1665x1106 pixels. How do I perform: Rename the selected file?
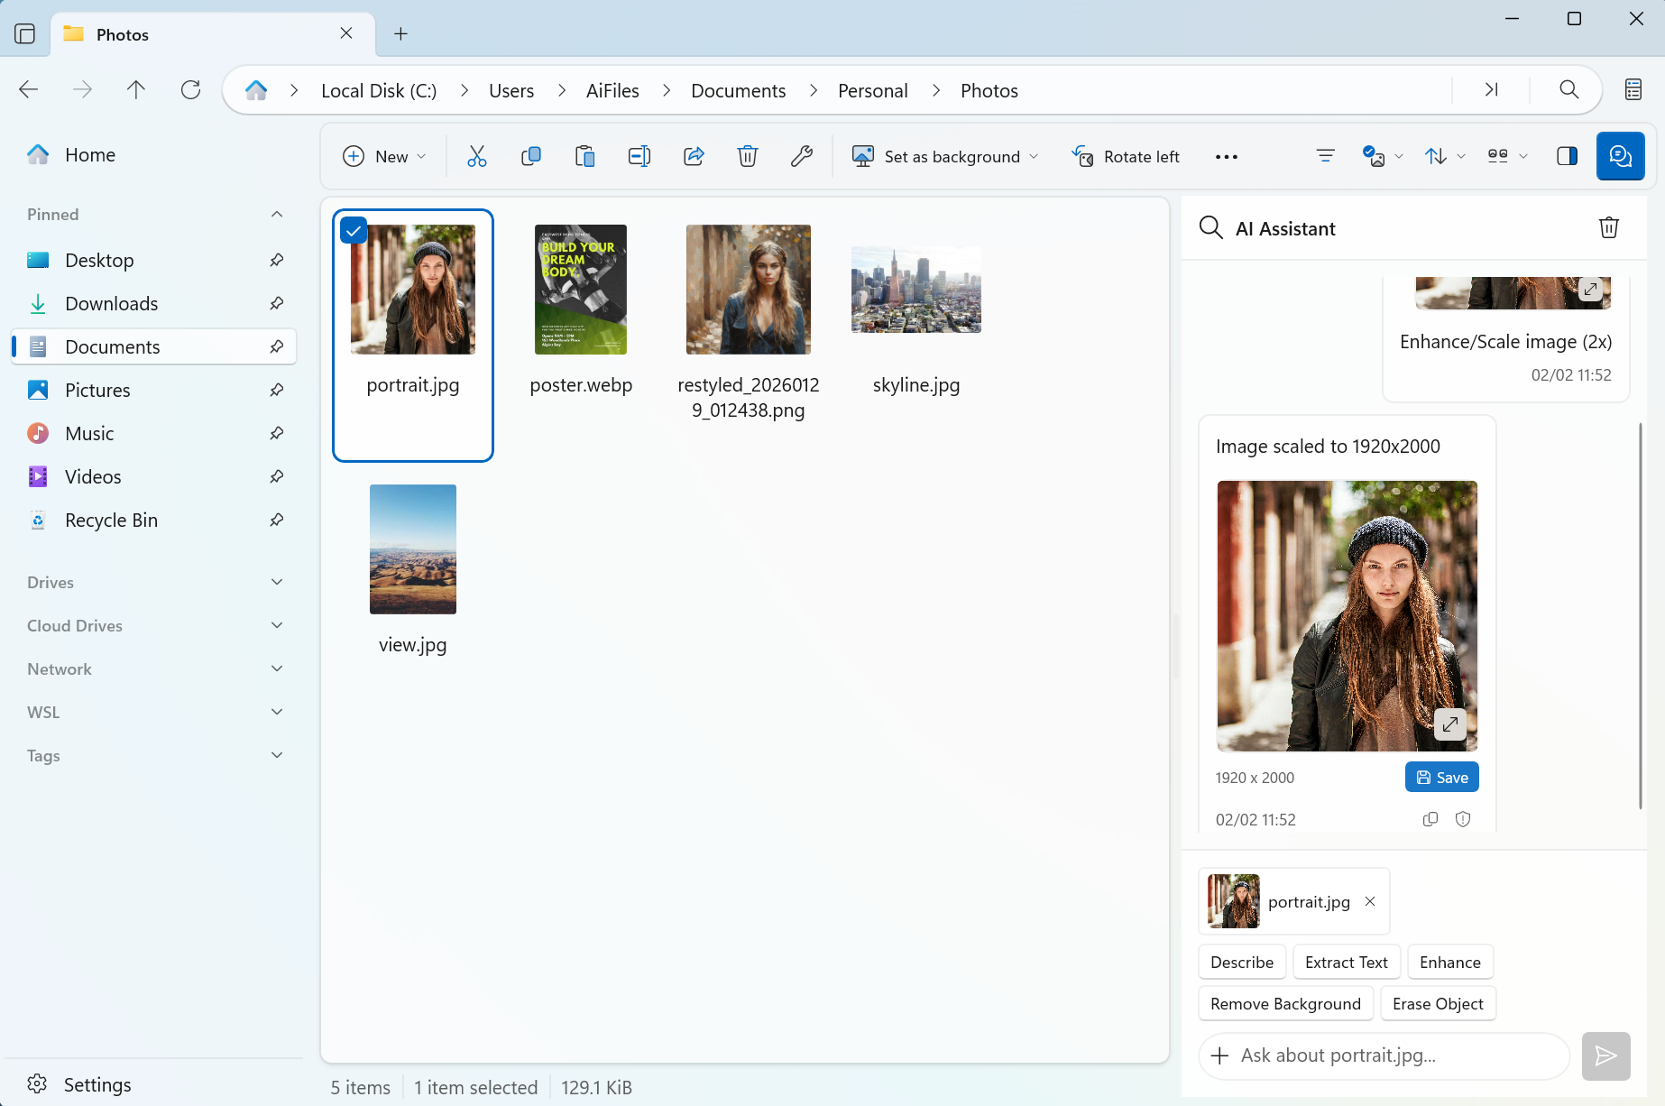tap(639, 155)
